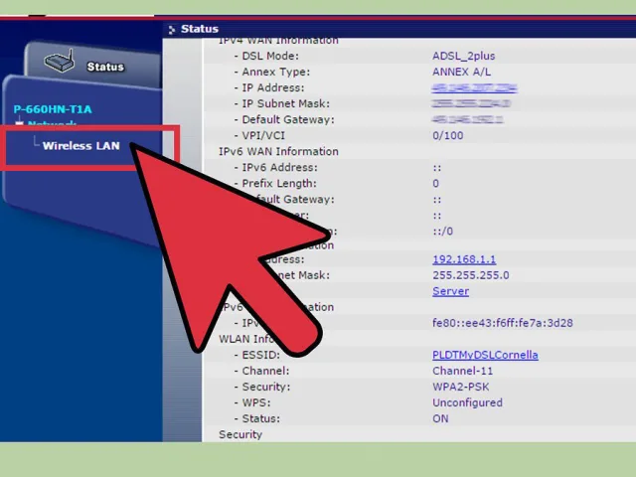
Task: Click the IP Subnet Mask label under IPv4
Action: coord(285,103)
